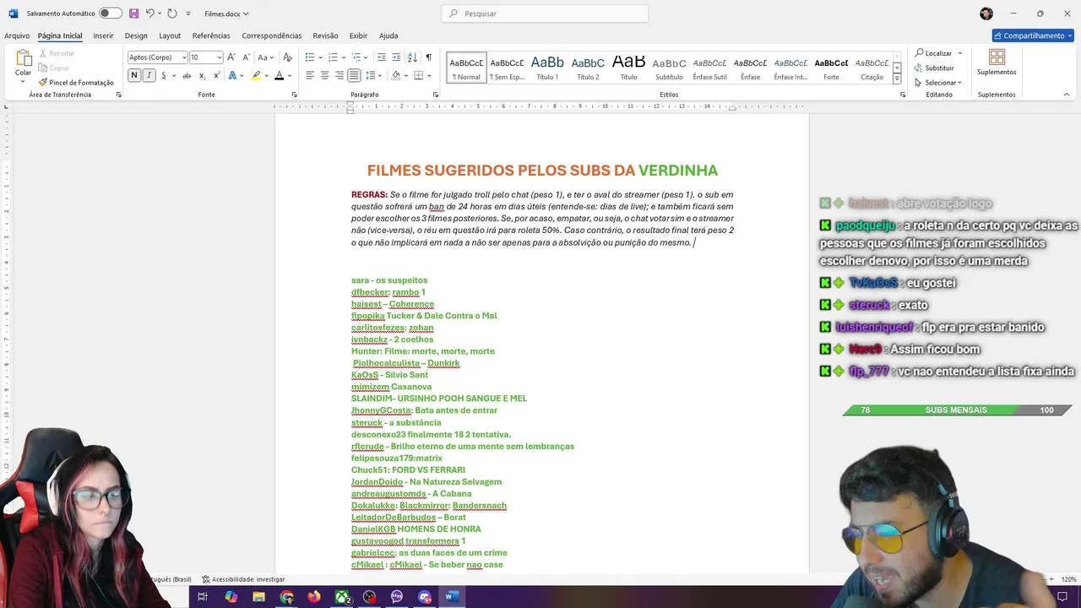Click Acessibilidade: investigar status
Screen dimensions: 1081x608
coord(243,579)
